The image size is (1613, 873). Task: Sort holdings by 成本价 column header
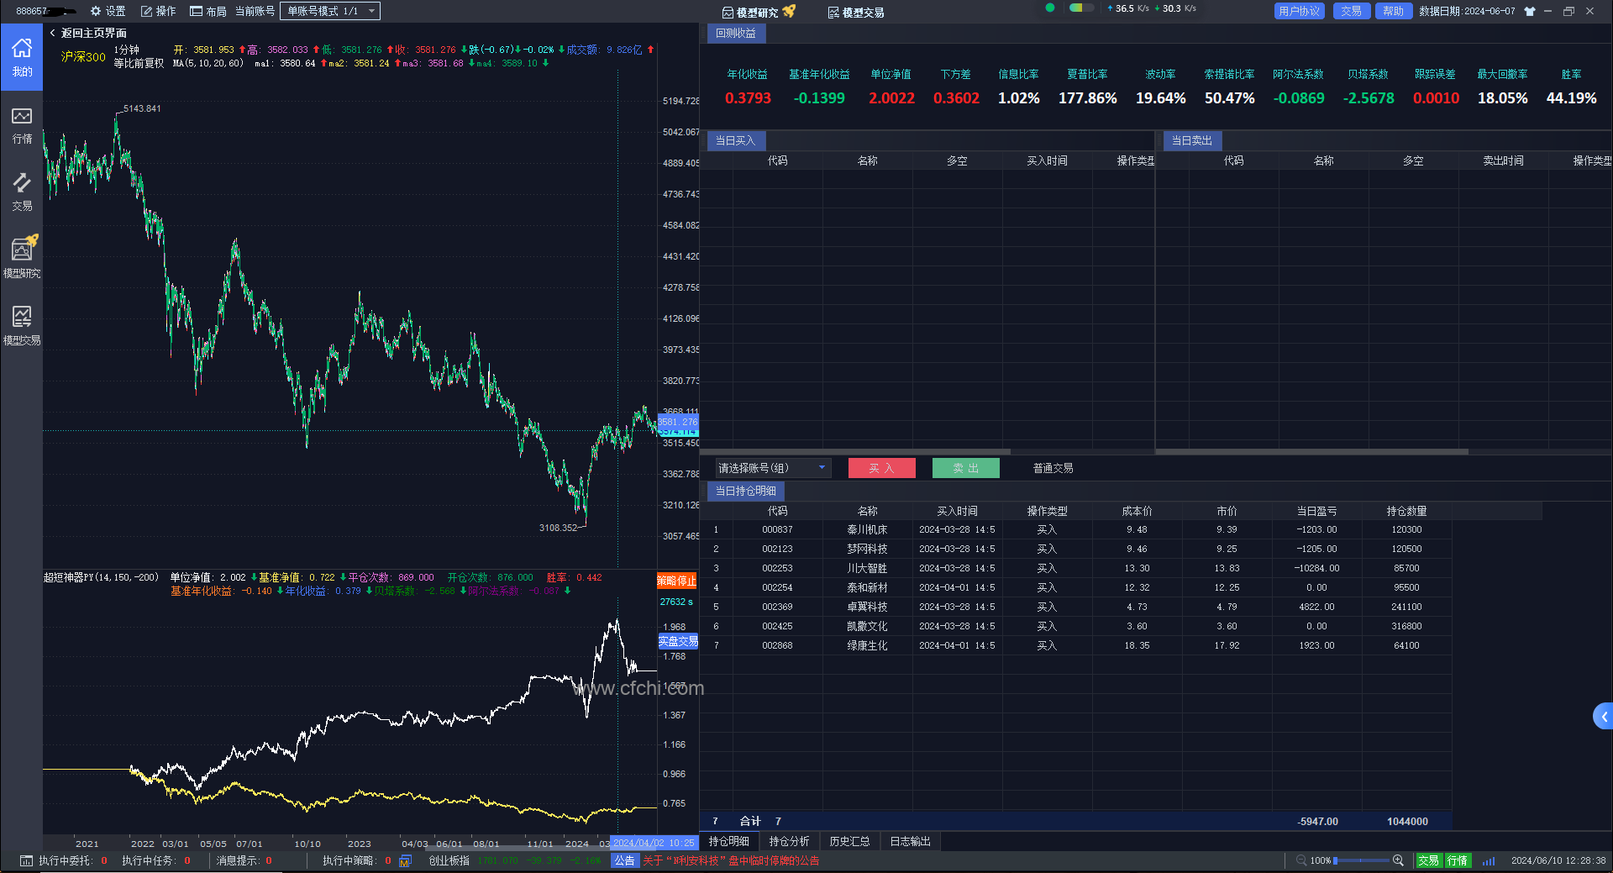pyautogui.click(x=1137, y=511)
